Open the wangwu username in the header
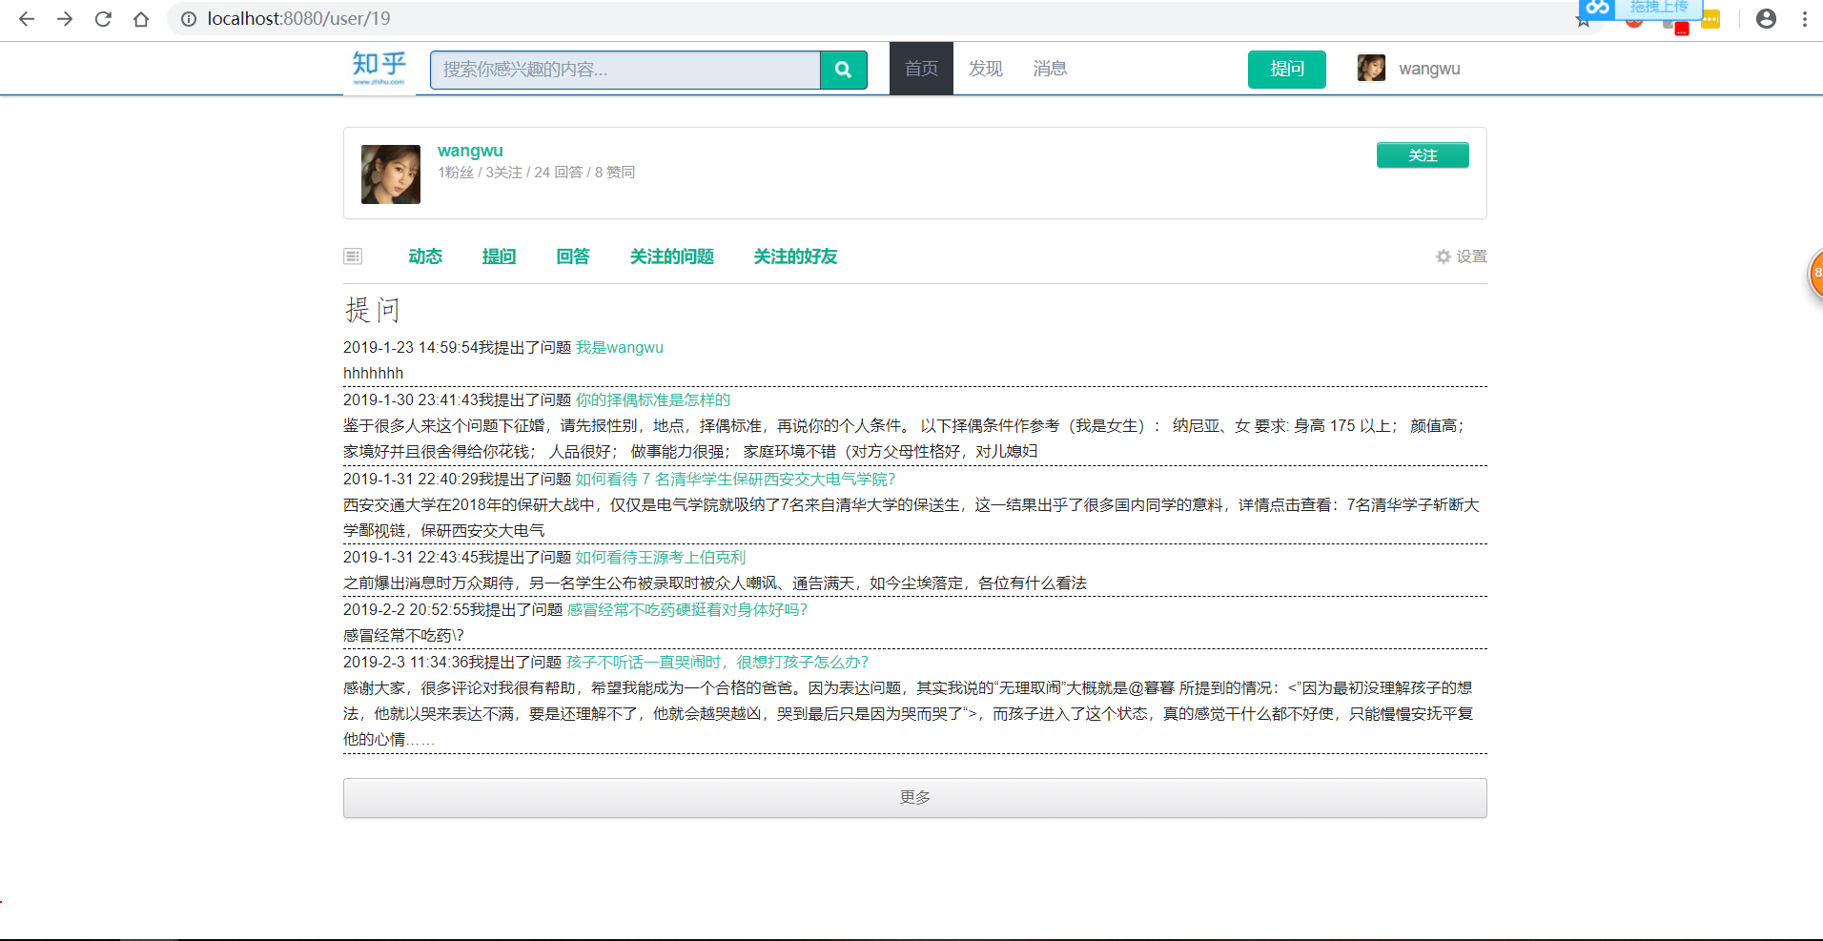Screen dimensions: 1823x941 coord(1429,69)
